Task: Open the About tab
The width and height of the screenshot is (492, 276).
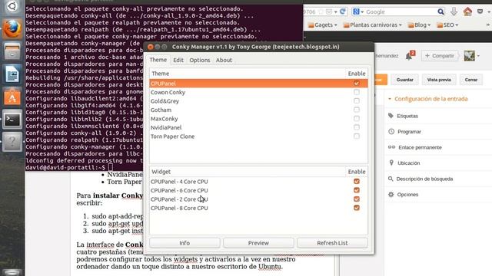Action: tap(224, 60)
